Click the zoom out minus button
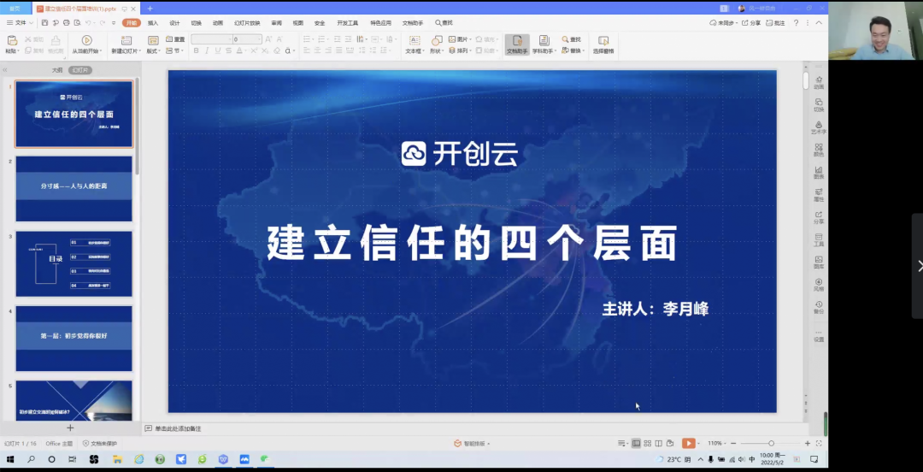Viewport: 923px width, 472px height. click(x=733, y=443)
